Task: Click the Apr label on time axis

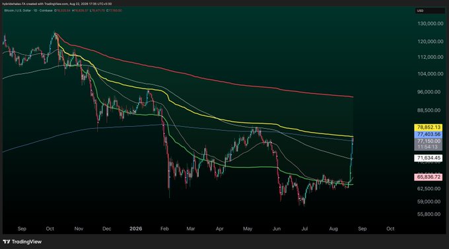Action: coord(219,229)
